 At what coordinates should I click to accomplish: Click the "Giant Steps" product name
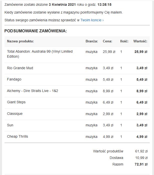(x=16, y=102)
